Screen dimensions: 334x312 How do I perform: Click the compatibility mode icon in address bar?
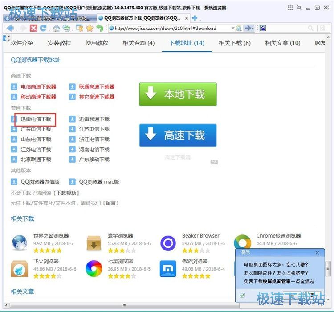239,28
